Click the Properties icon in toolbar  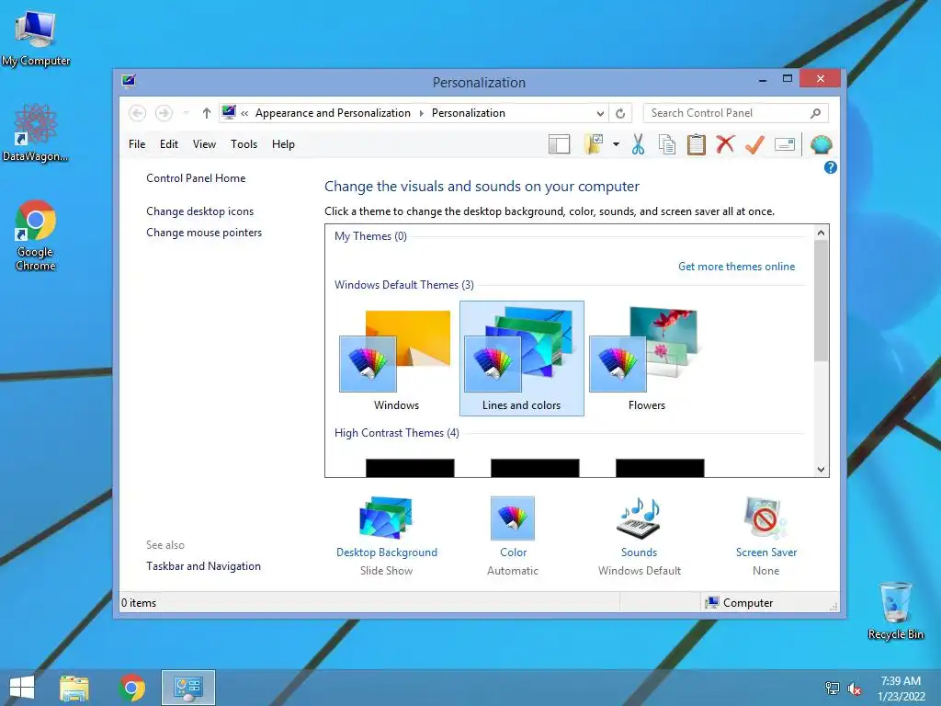[x=785, y=144]
